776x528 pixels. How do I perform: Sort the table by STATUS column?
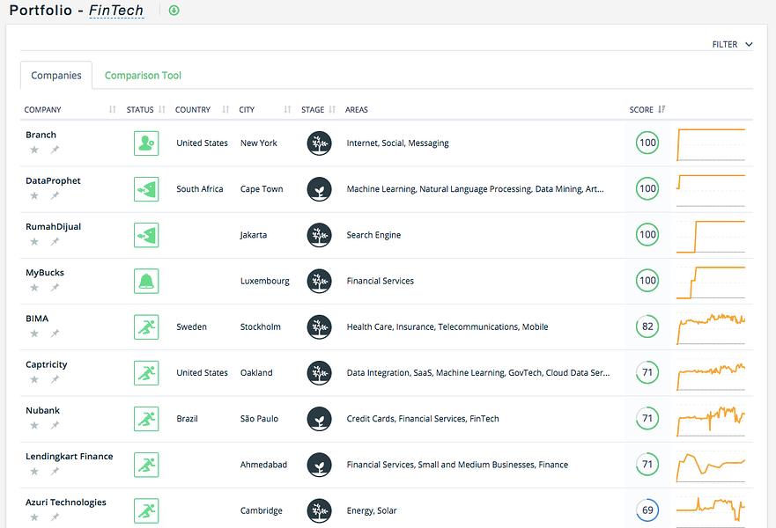pyautogui.click(x=162, y=109)
